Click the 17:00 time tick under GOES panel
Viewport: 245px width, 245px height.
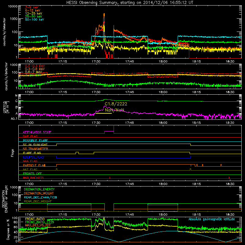pos(29,123)
